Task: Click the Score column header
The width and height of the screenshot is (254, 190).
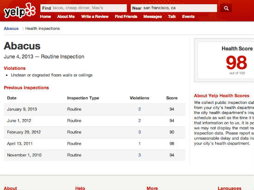Action: point(172,98)
